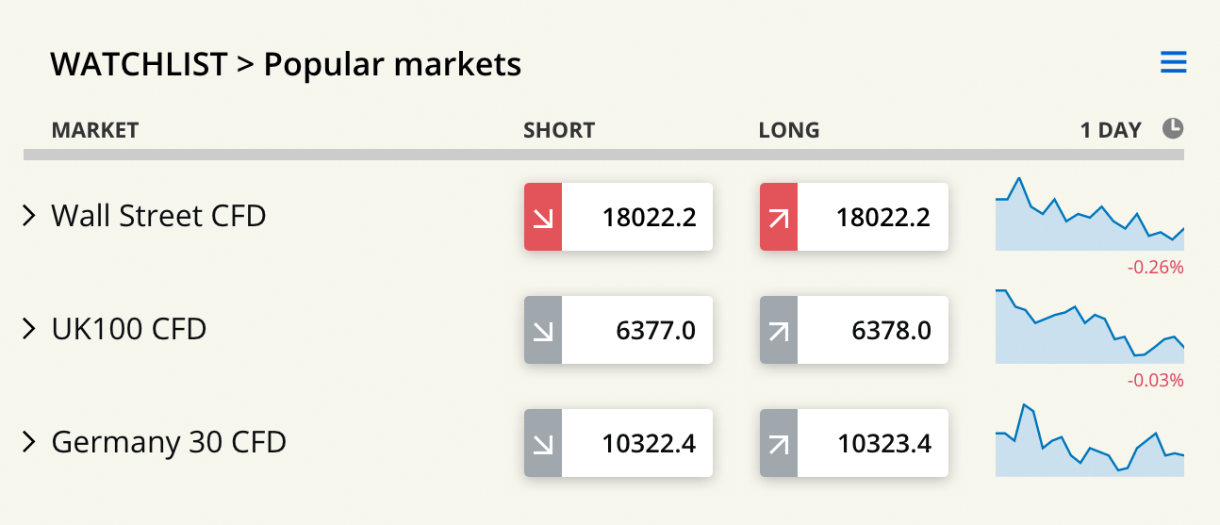Expand the UK100 CFD row
This screenshot has height=525, width=1220.
[x=29, y=329]
